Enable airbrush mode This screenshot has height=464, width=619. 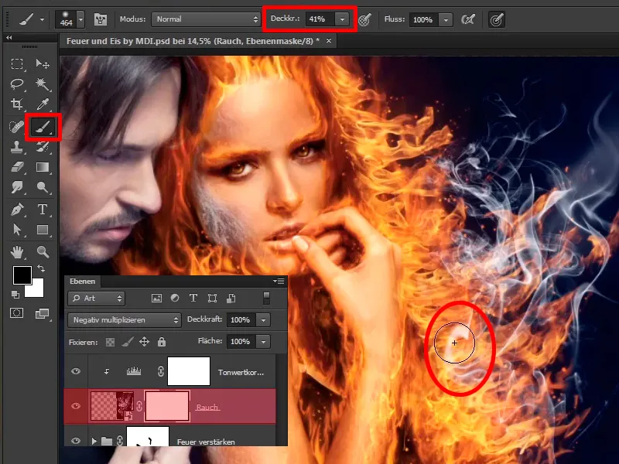coord(468,19)
